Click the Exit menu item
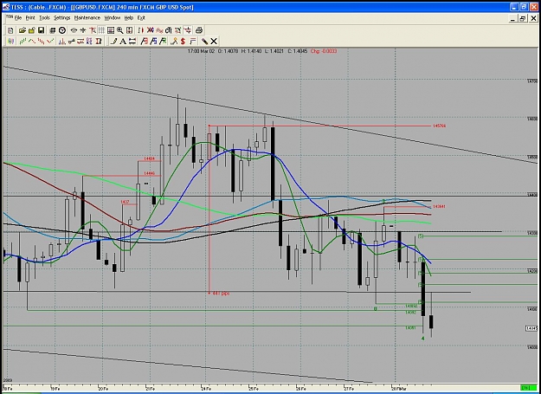This screenshot has height=394, width=541. pos(141,18)
